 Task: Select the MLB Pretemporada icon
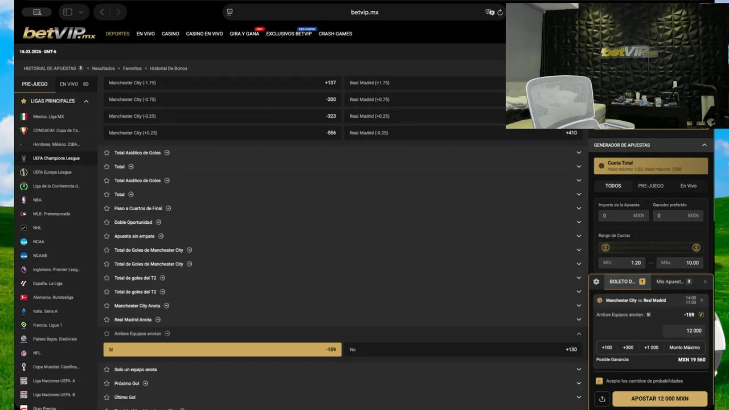(x=23, y=214)
